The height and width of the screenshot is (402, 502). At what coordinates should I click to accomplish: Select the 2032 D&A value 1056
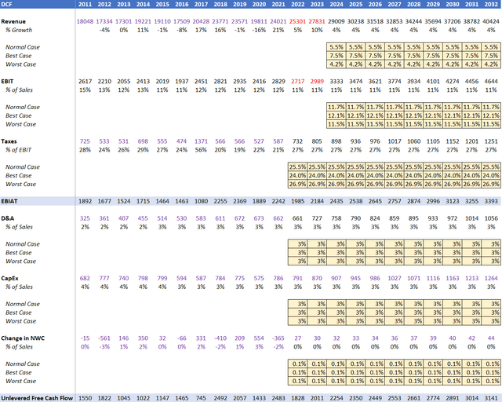tap(491, 218)
